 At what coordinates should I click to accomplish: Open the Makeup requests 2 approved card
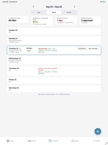pyautogui.click(x=90, y=21)
